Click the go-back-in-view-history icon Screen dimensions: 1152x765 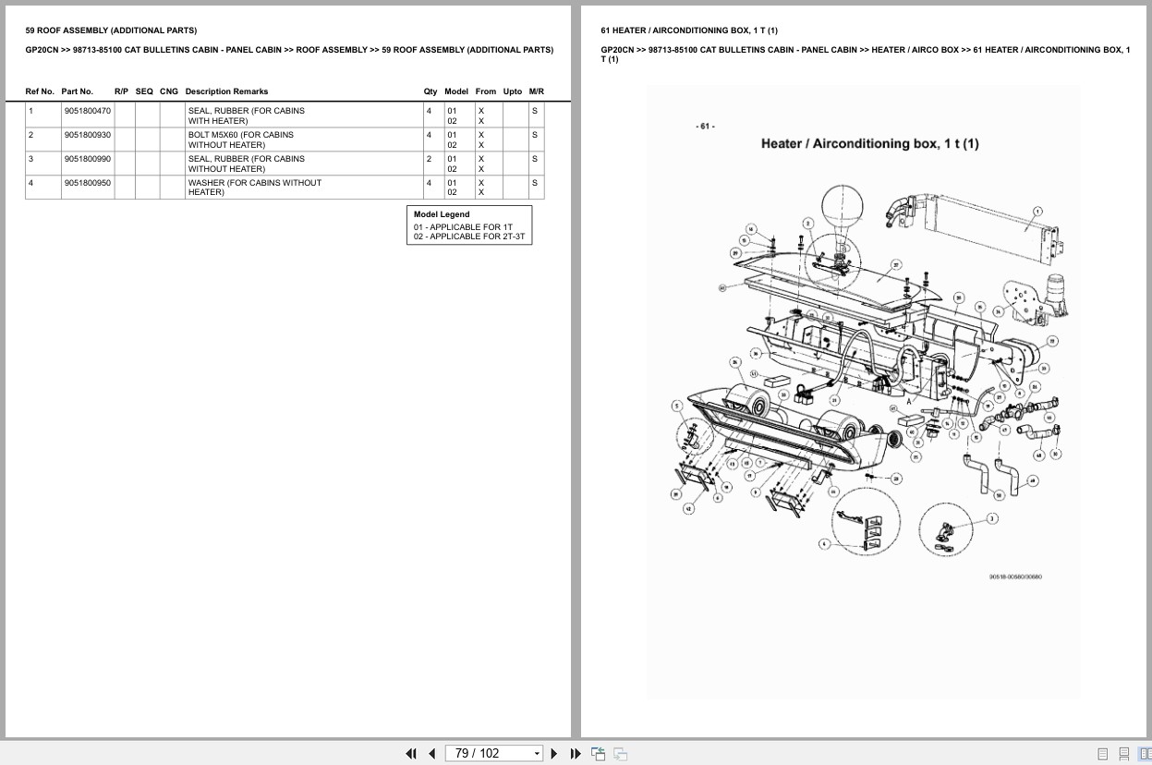(x=598, y=754)
